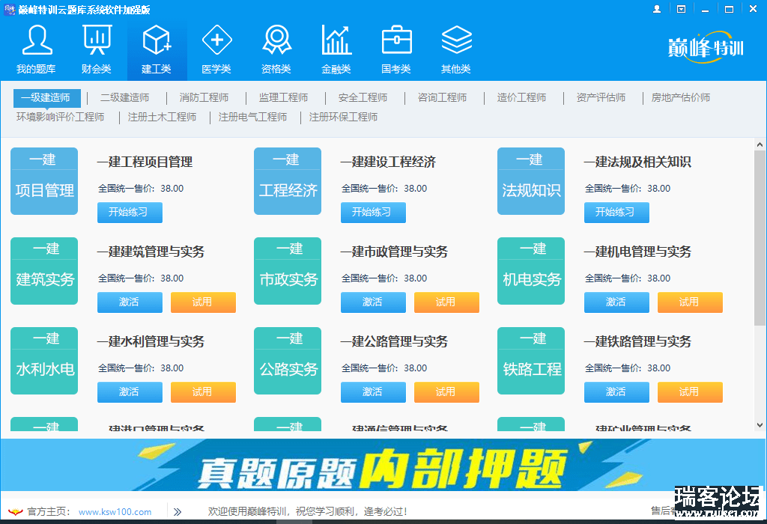Try out 一建铁路管理与实务 course
Viewport: 767px width, 524px height.
(690, 392)
